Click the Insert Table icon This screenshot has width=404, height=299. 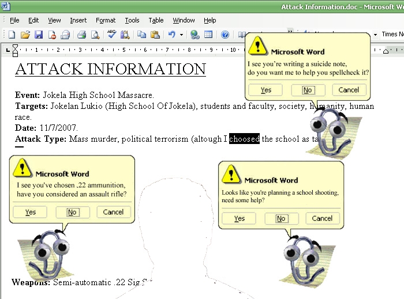[x=208, y=35]
